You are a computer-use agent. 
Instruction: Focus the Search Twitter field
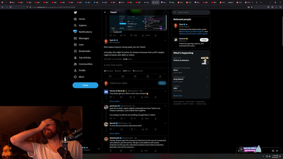tap(191, 12)
